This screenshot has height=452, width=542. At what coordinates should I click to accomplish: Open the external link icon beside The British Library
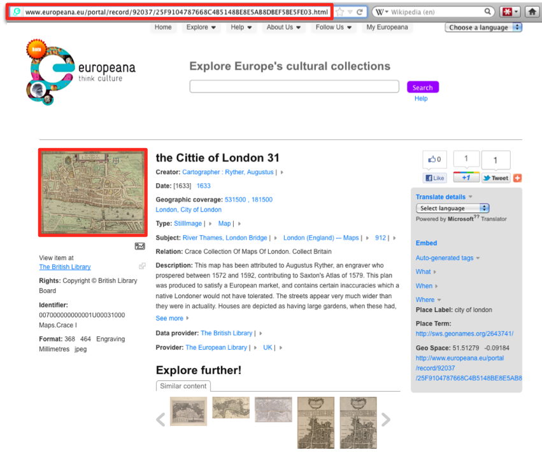pos(141,266)
